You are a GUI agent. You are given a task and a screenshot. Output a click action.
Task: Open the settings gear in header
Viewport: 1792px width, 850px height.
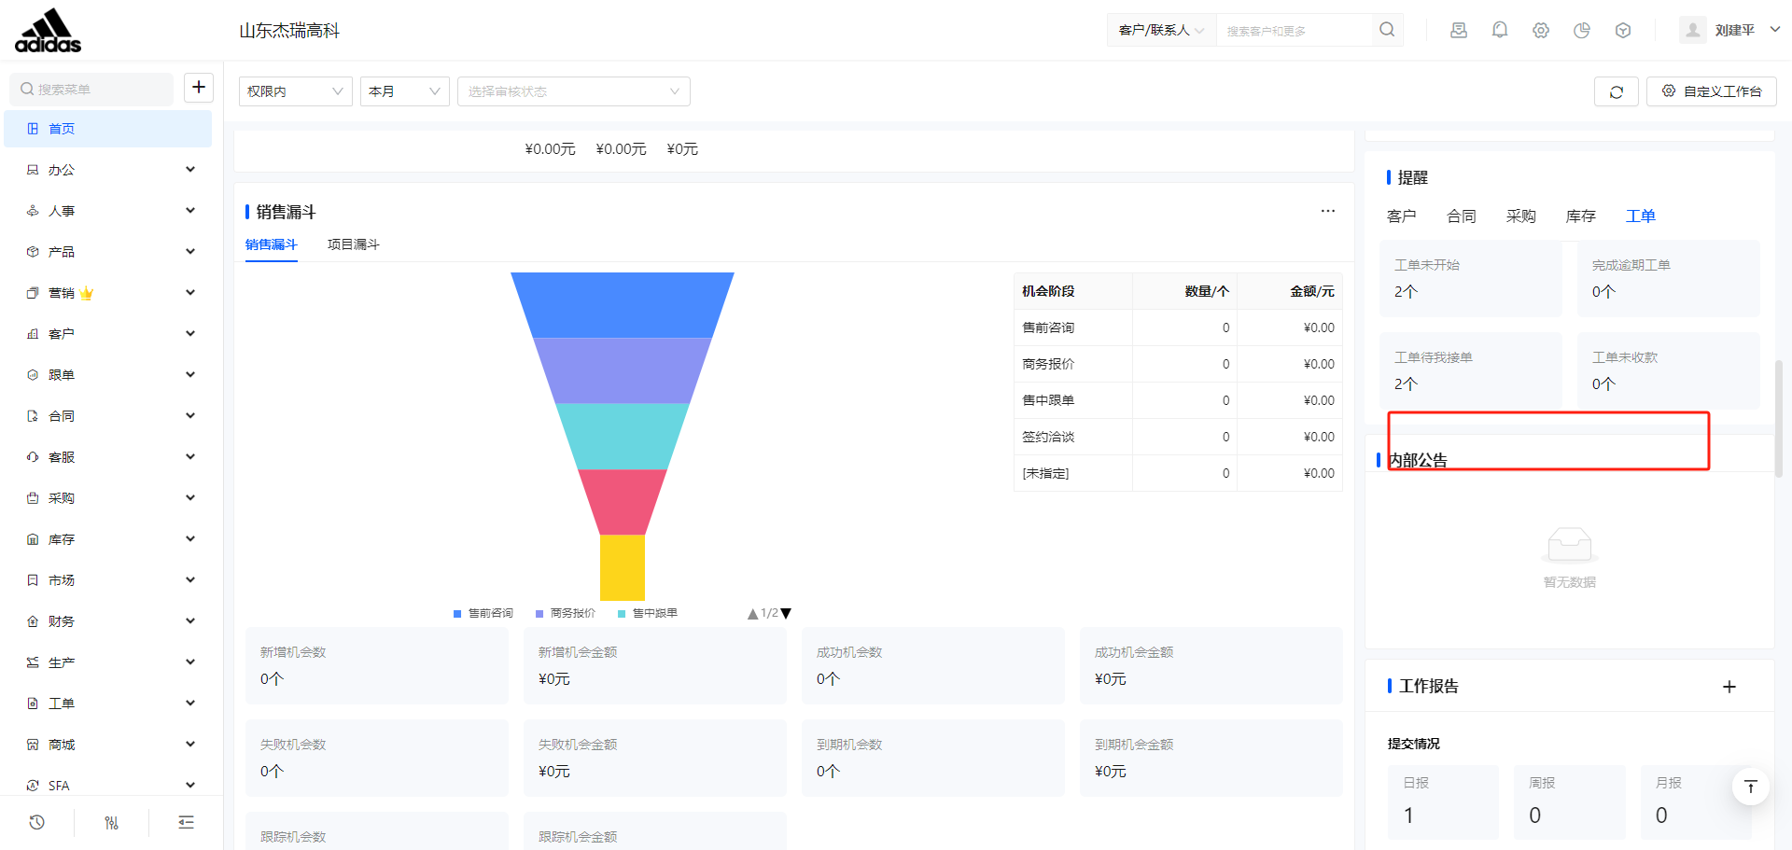[1541, 30]
